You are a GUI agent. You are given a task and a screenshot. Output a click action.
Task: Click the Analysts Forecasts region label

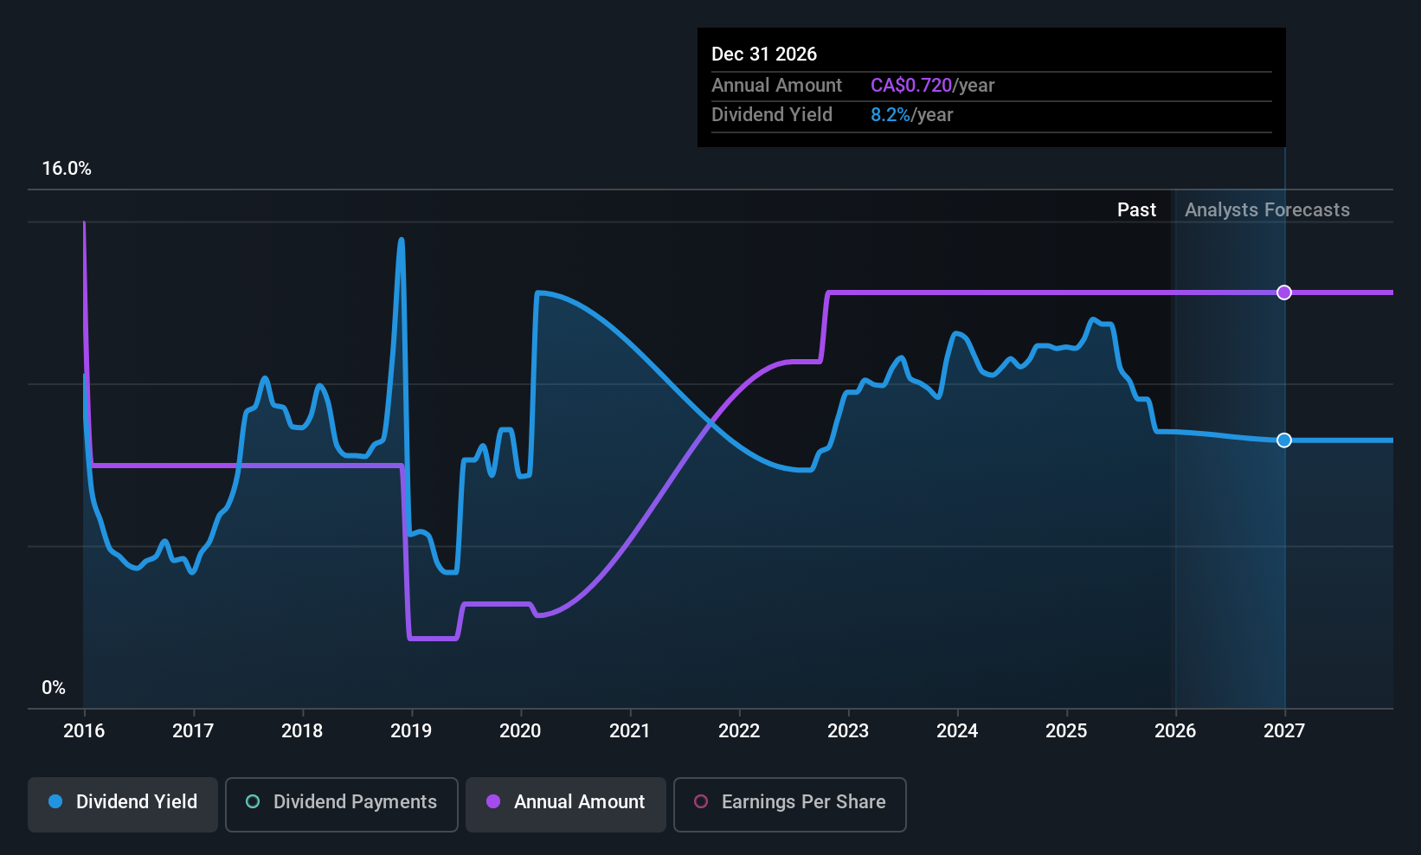(1266, 210)
